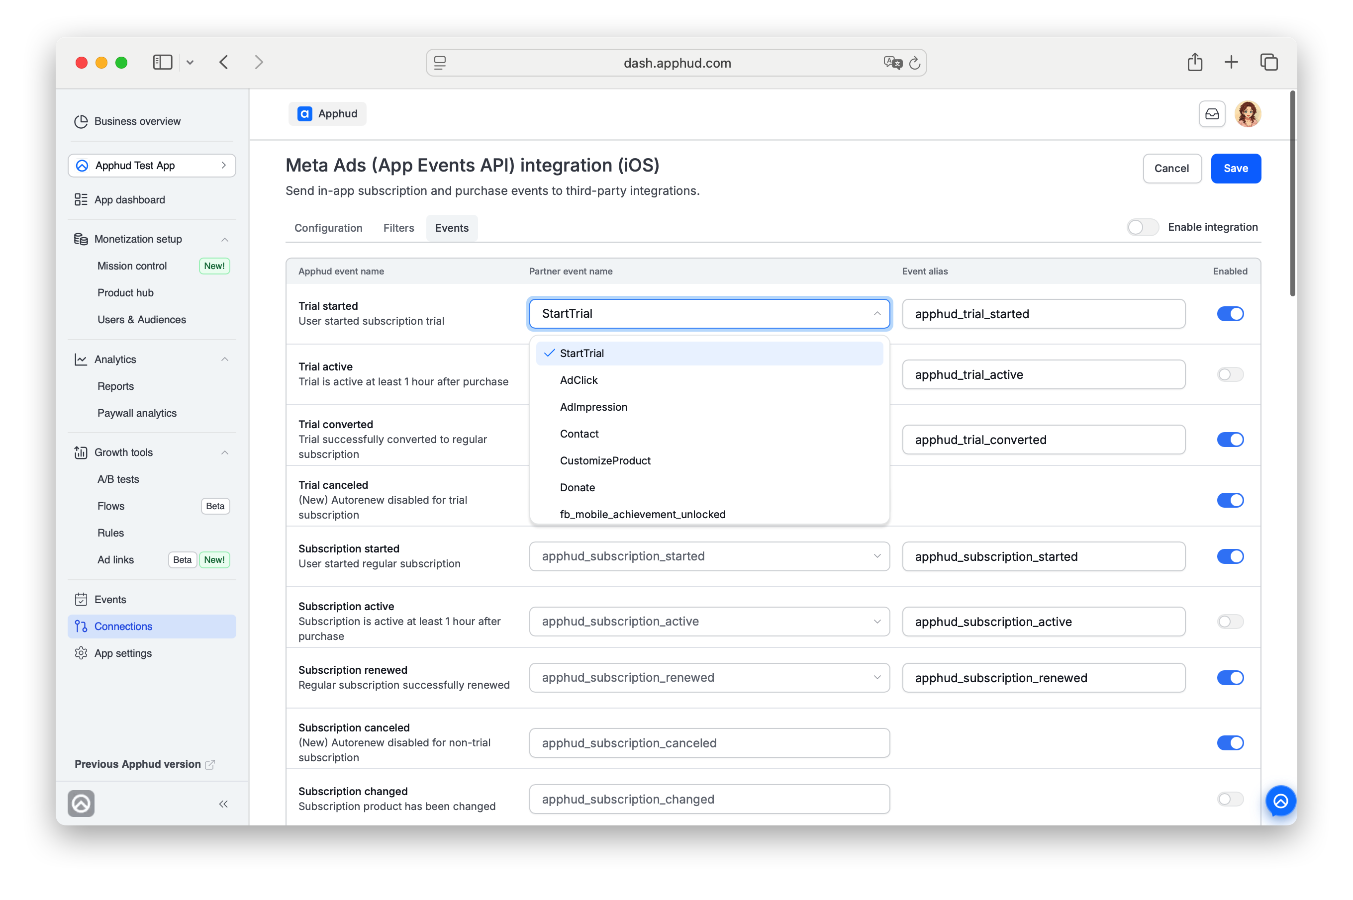Disable the Trial canceled event toggle
1353x900 pixels.
1230,500
